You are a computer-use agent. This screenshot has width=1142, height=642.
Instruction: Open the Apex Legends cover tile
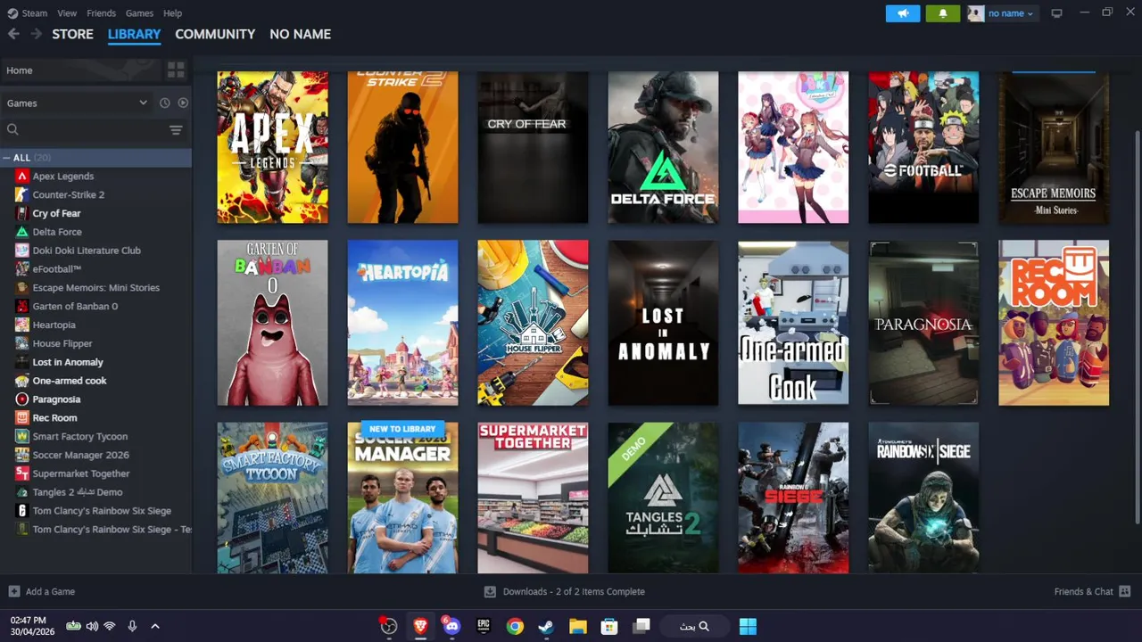click(272, 147)
